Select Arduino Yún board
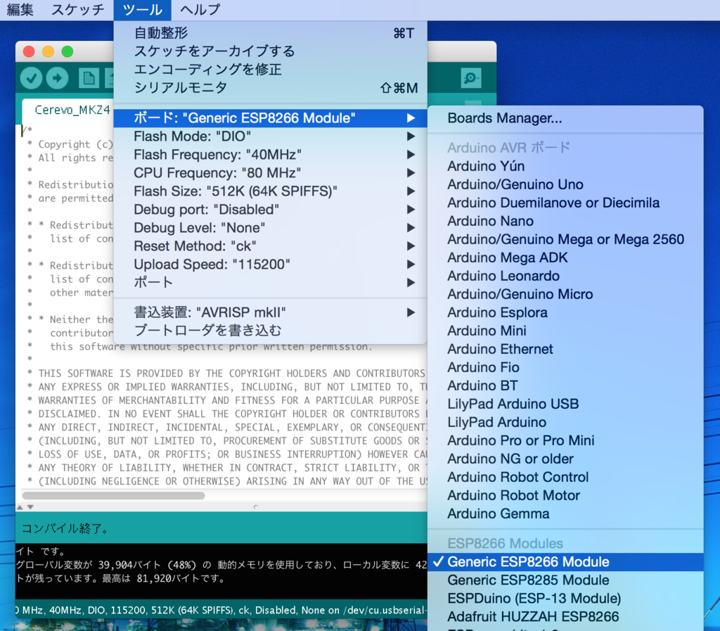Image resolution: width=720 pixels, height=631 pixels. click(565, 166)
